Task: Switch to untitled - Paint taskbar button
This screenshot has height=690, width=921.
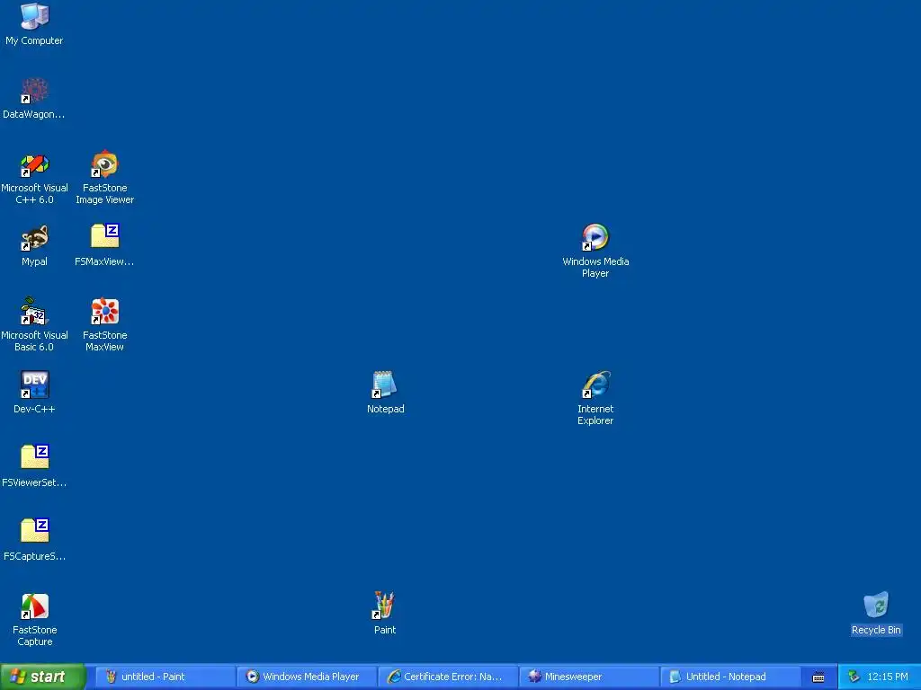Action: click(165, 677)
